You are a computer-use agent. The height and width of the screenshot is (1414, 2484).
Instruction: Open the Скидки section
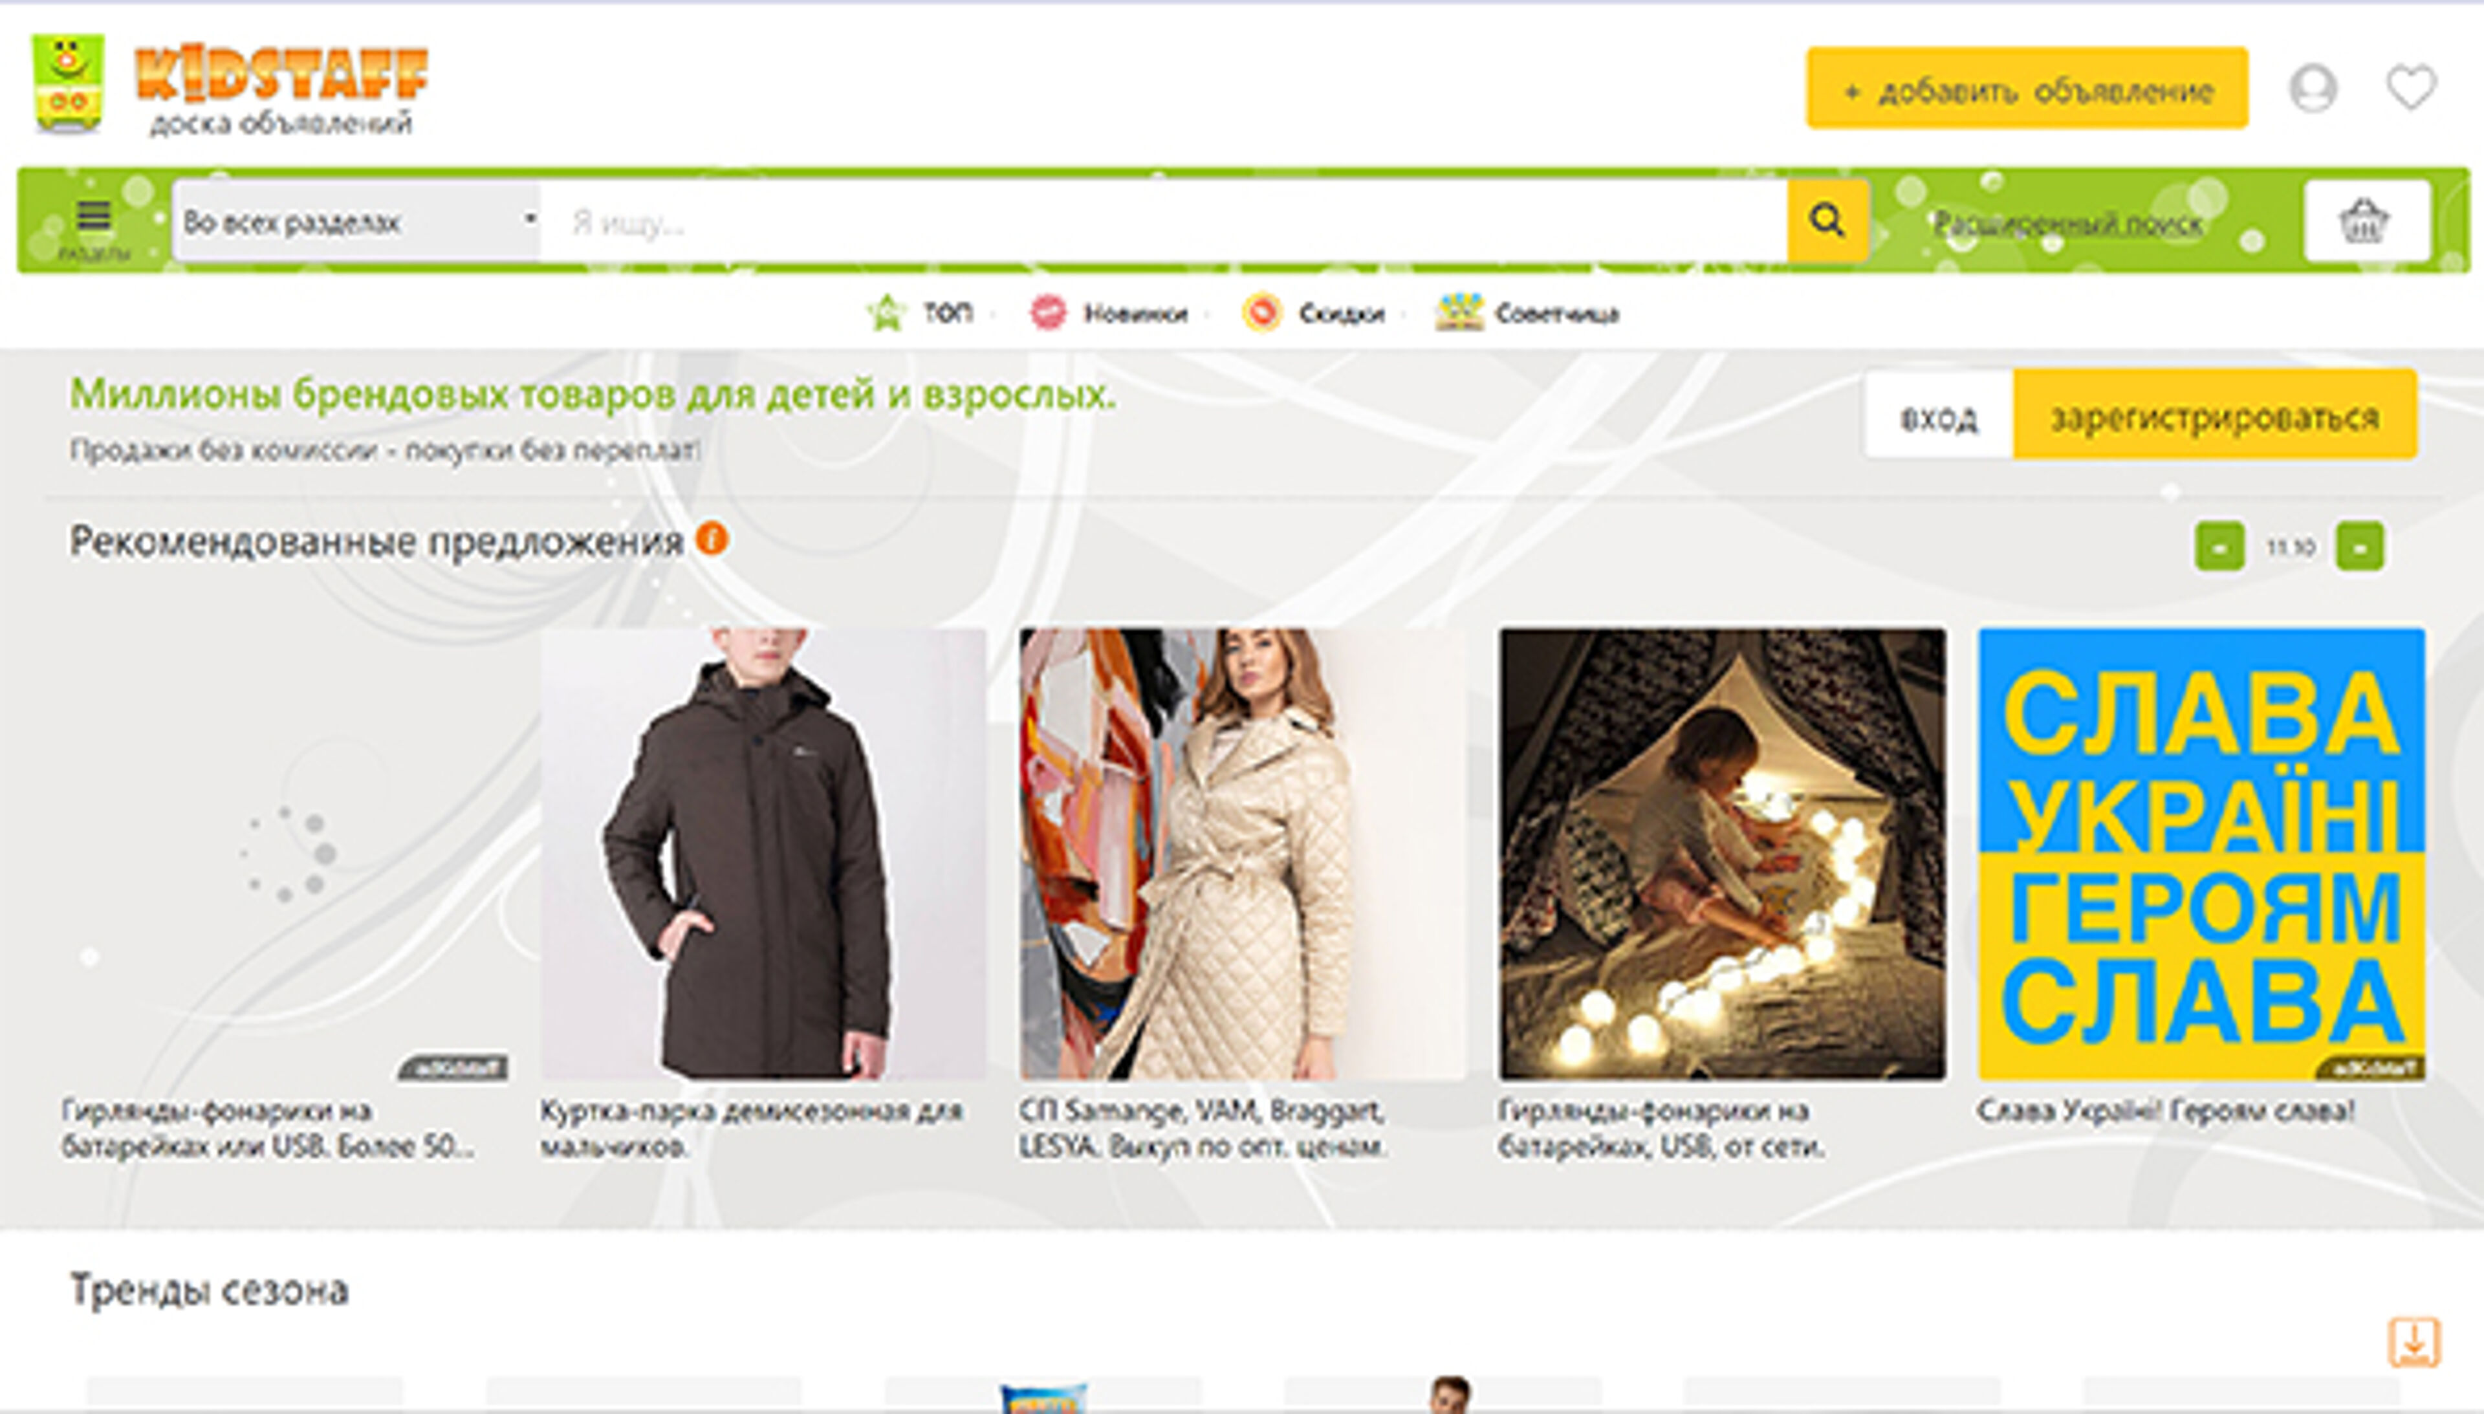tap(1314, 314)
